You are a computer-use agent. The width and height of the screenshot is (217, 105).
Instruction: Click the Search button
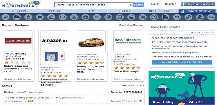click(x=138, y=5)
